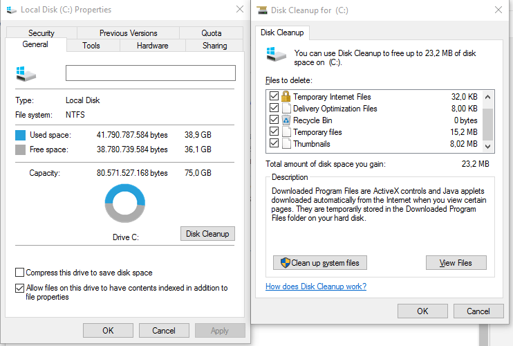The width and height of the screenshot is (513, 346).
Task: Enable Compress this drive checkbox
Action: (x=19, y=273)
